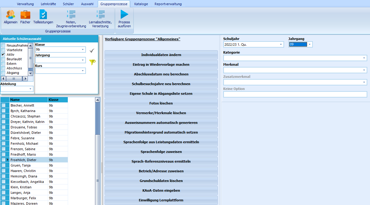Image resolution: width=370 pixels, height=205 pixels.
Task: Click the Sprachenfolge zuweisen button
Action: [x=161, y=152]
